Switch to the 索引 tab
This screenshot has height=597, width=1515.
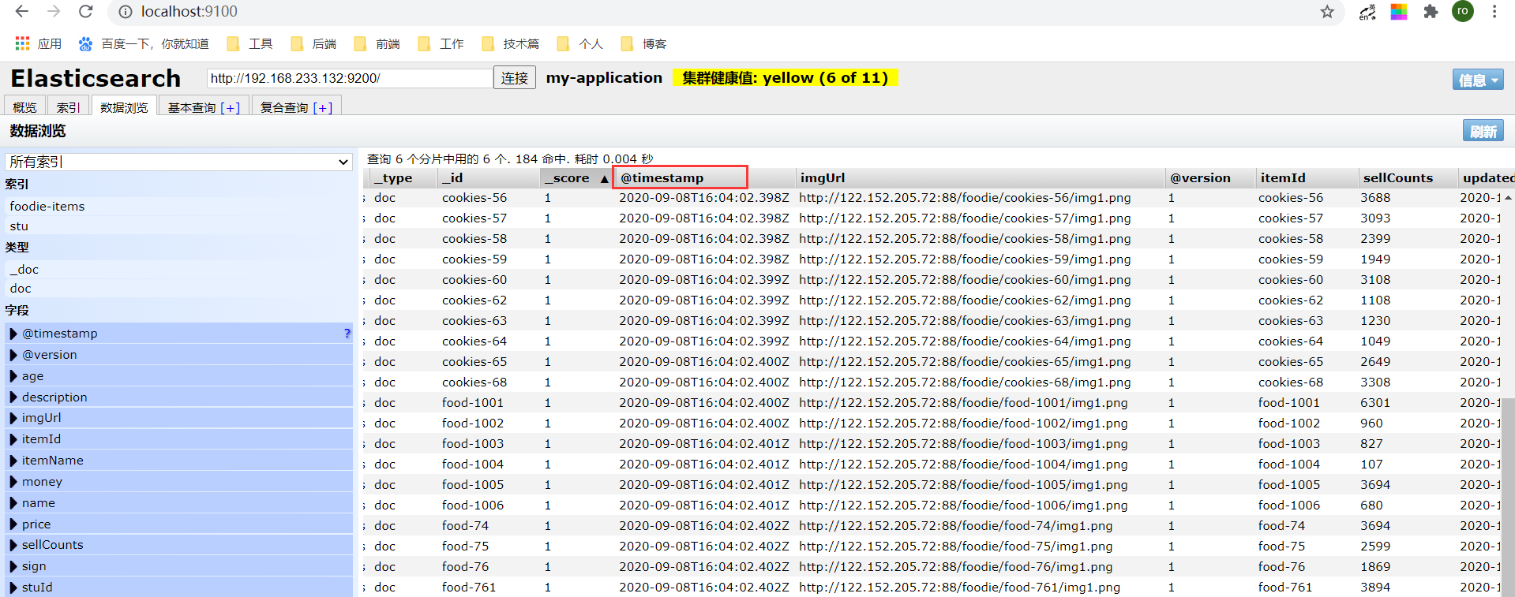coord(68,106)
